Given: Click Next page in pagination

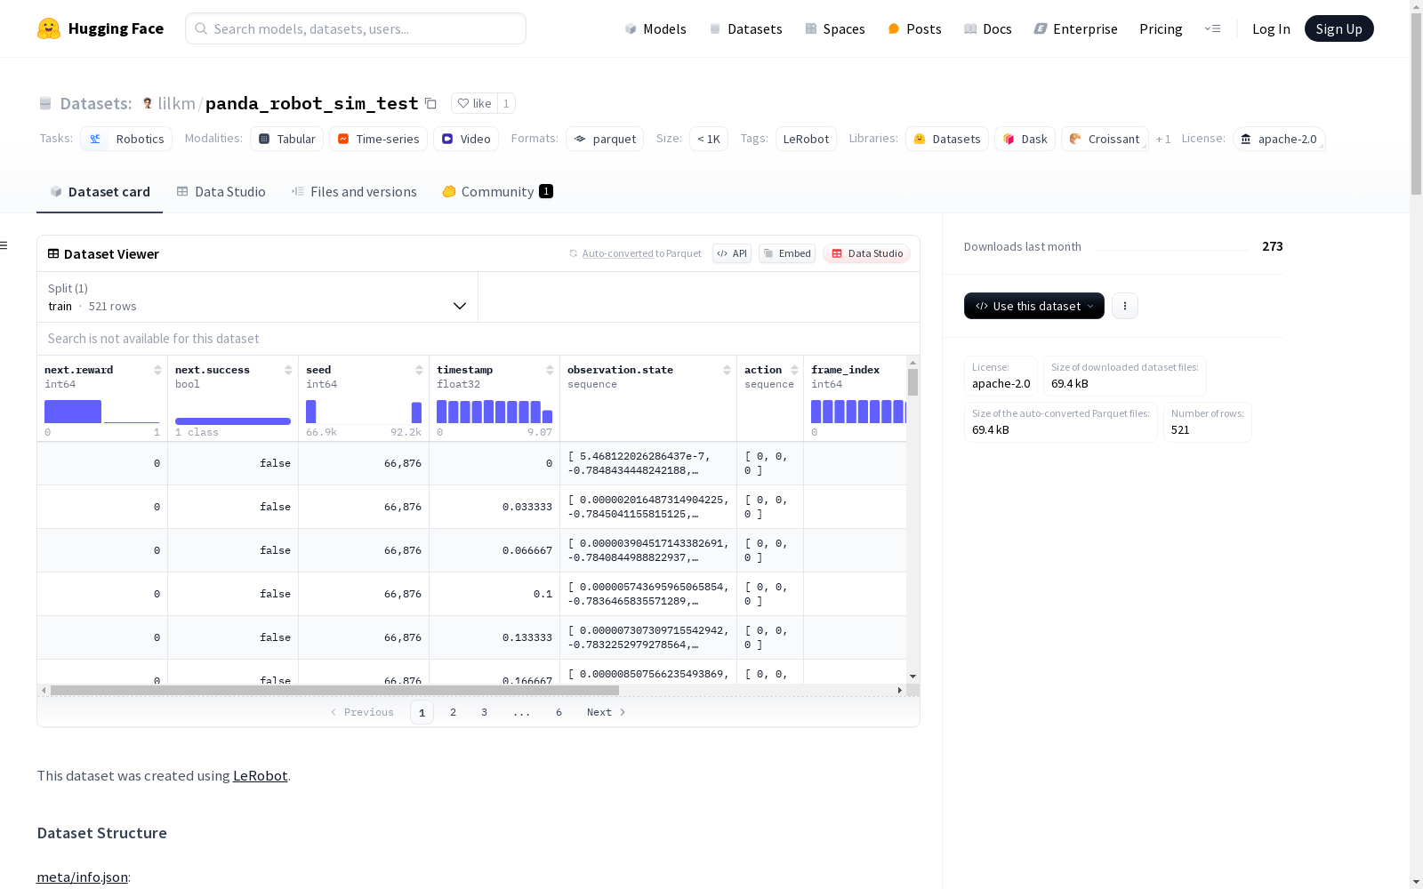Looking at the screenshot, I should click(607, 712).
